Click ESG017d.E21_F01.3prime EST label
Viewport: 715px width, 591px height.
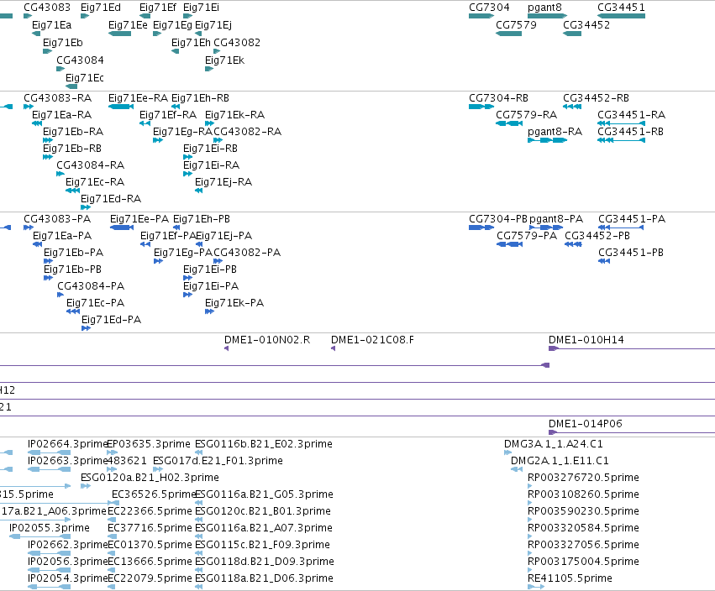pos(218,461)
